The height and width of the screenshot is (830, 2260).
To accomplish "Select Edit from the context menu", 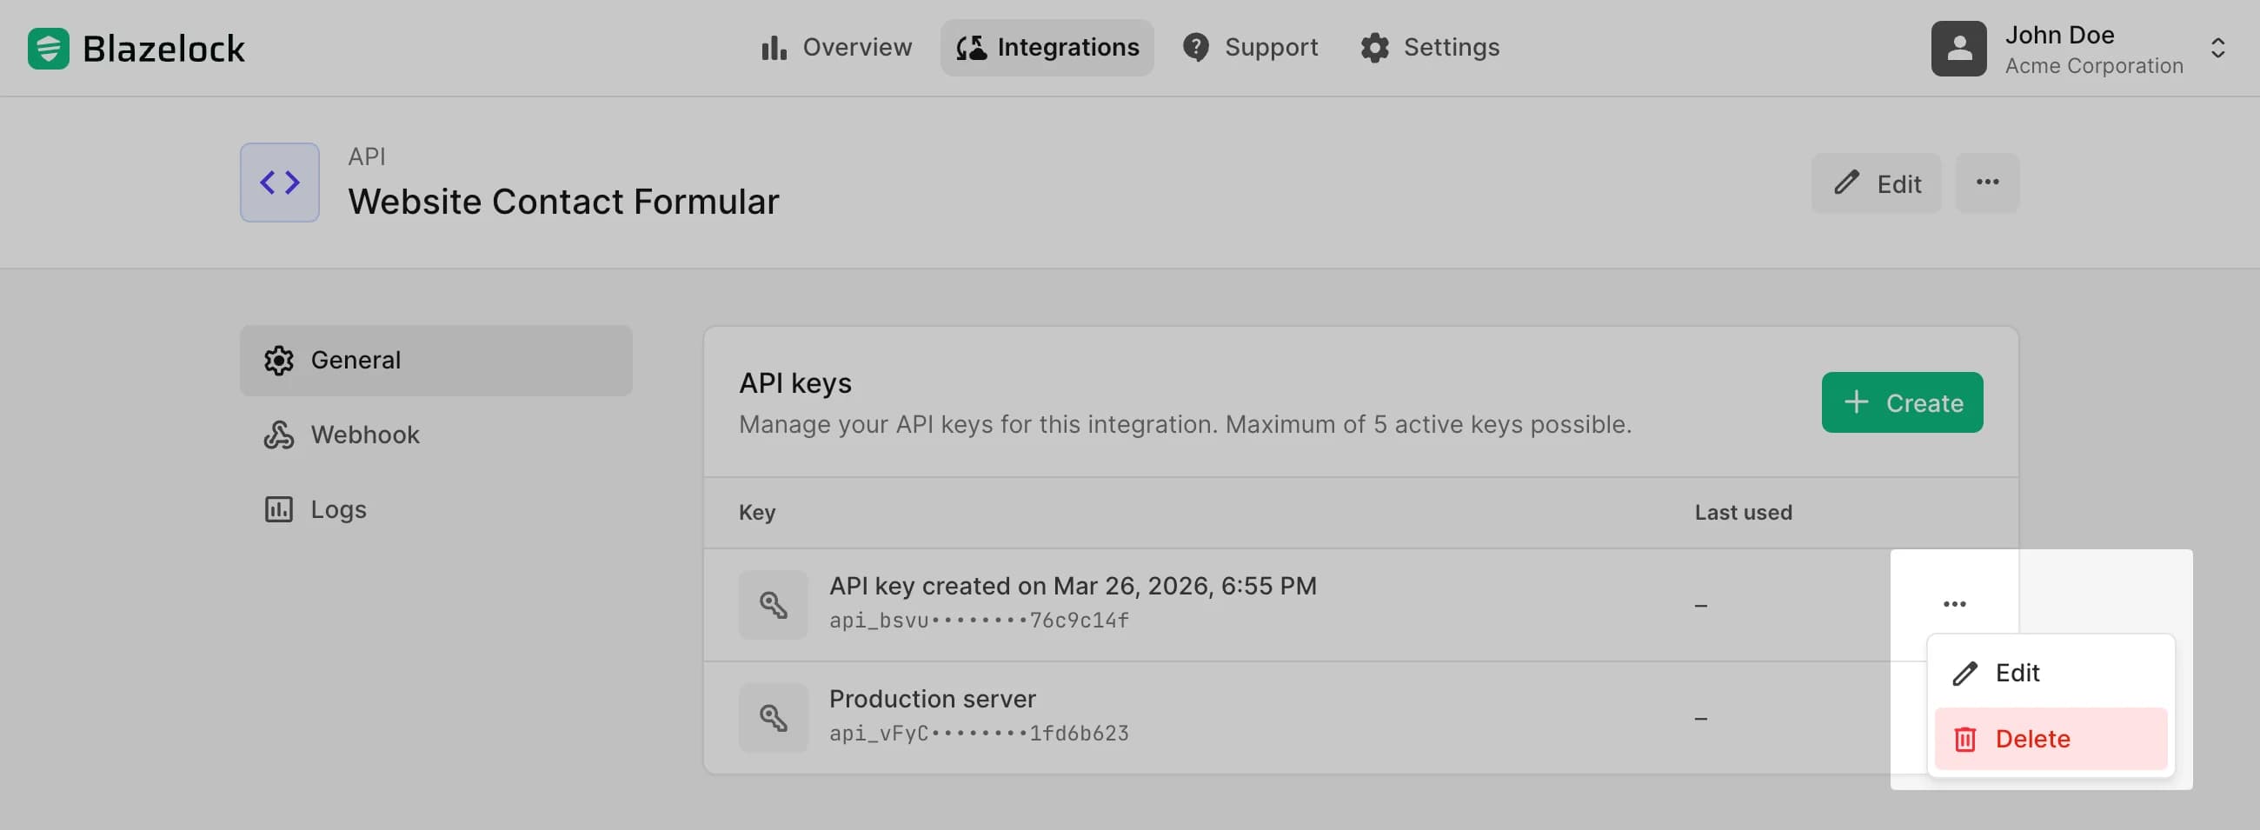I will pyautogui.click(x=2017, y=673).
